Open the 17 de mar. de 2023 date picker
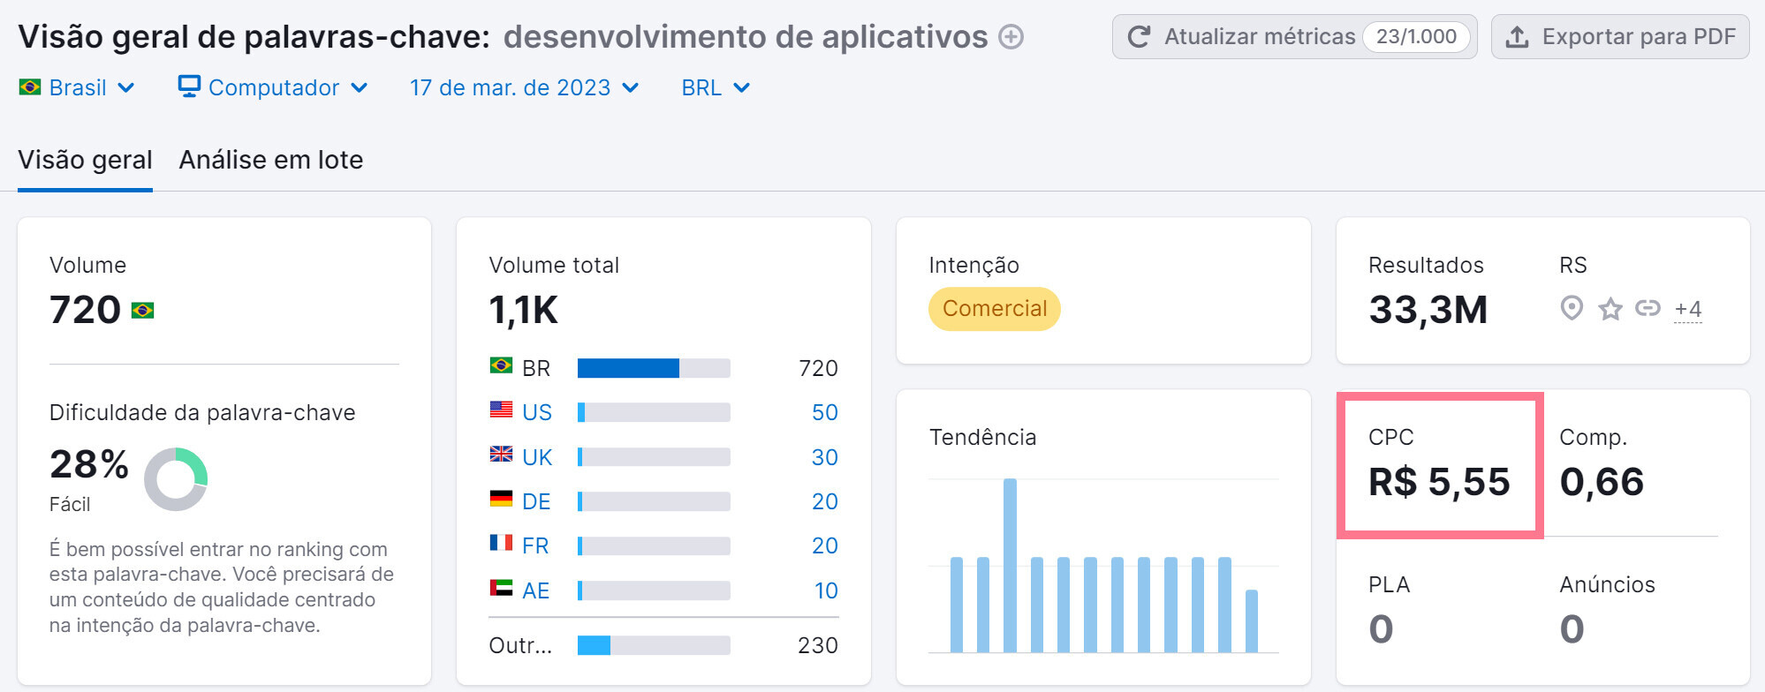Viewport: 1765px width, 692px height. pos(524,87)
